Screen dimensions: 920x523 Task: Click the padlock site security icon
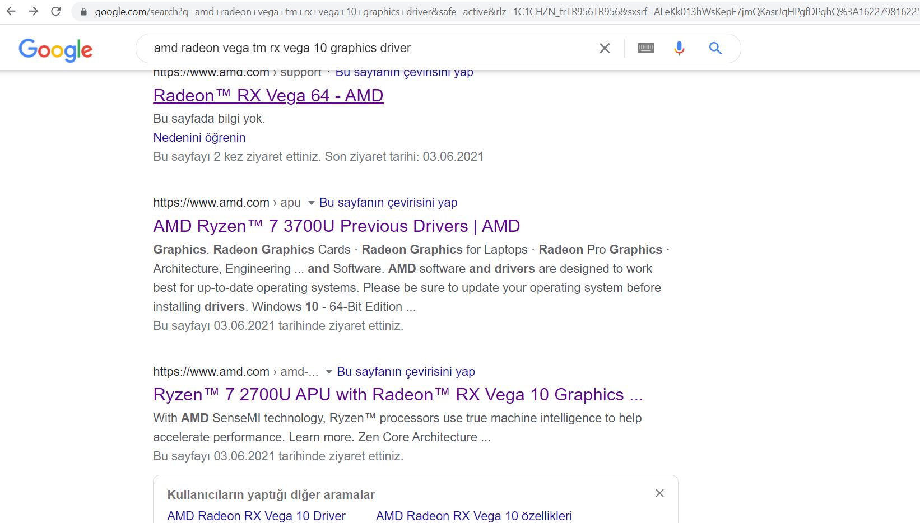click(83, 12)
